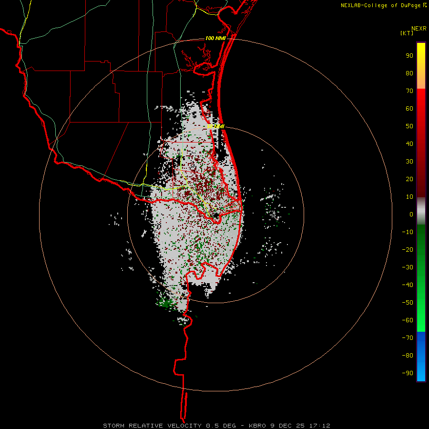Click the positive 50 knot scale value
Image resolution: width=429 pixels, height=429 pixels.
click(409, 126)
